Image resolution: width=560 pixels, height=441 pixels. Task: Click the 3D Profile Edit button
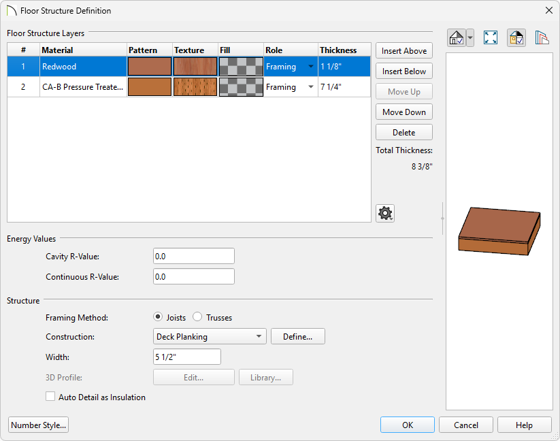tap(193, 377)
